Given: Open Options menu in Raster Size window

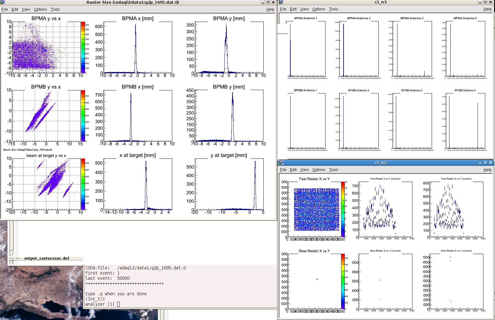Looking at the screenshot, I should pyautogui.click(x=40, y=9).
